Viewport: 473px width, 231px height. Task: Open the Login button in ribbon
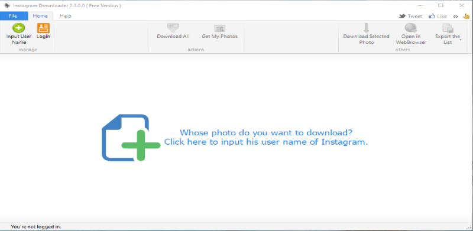click(43, 31)
